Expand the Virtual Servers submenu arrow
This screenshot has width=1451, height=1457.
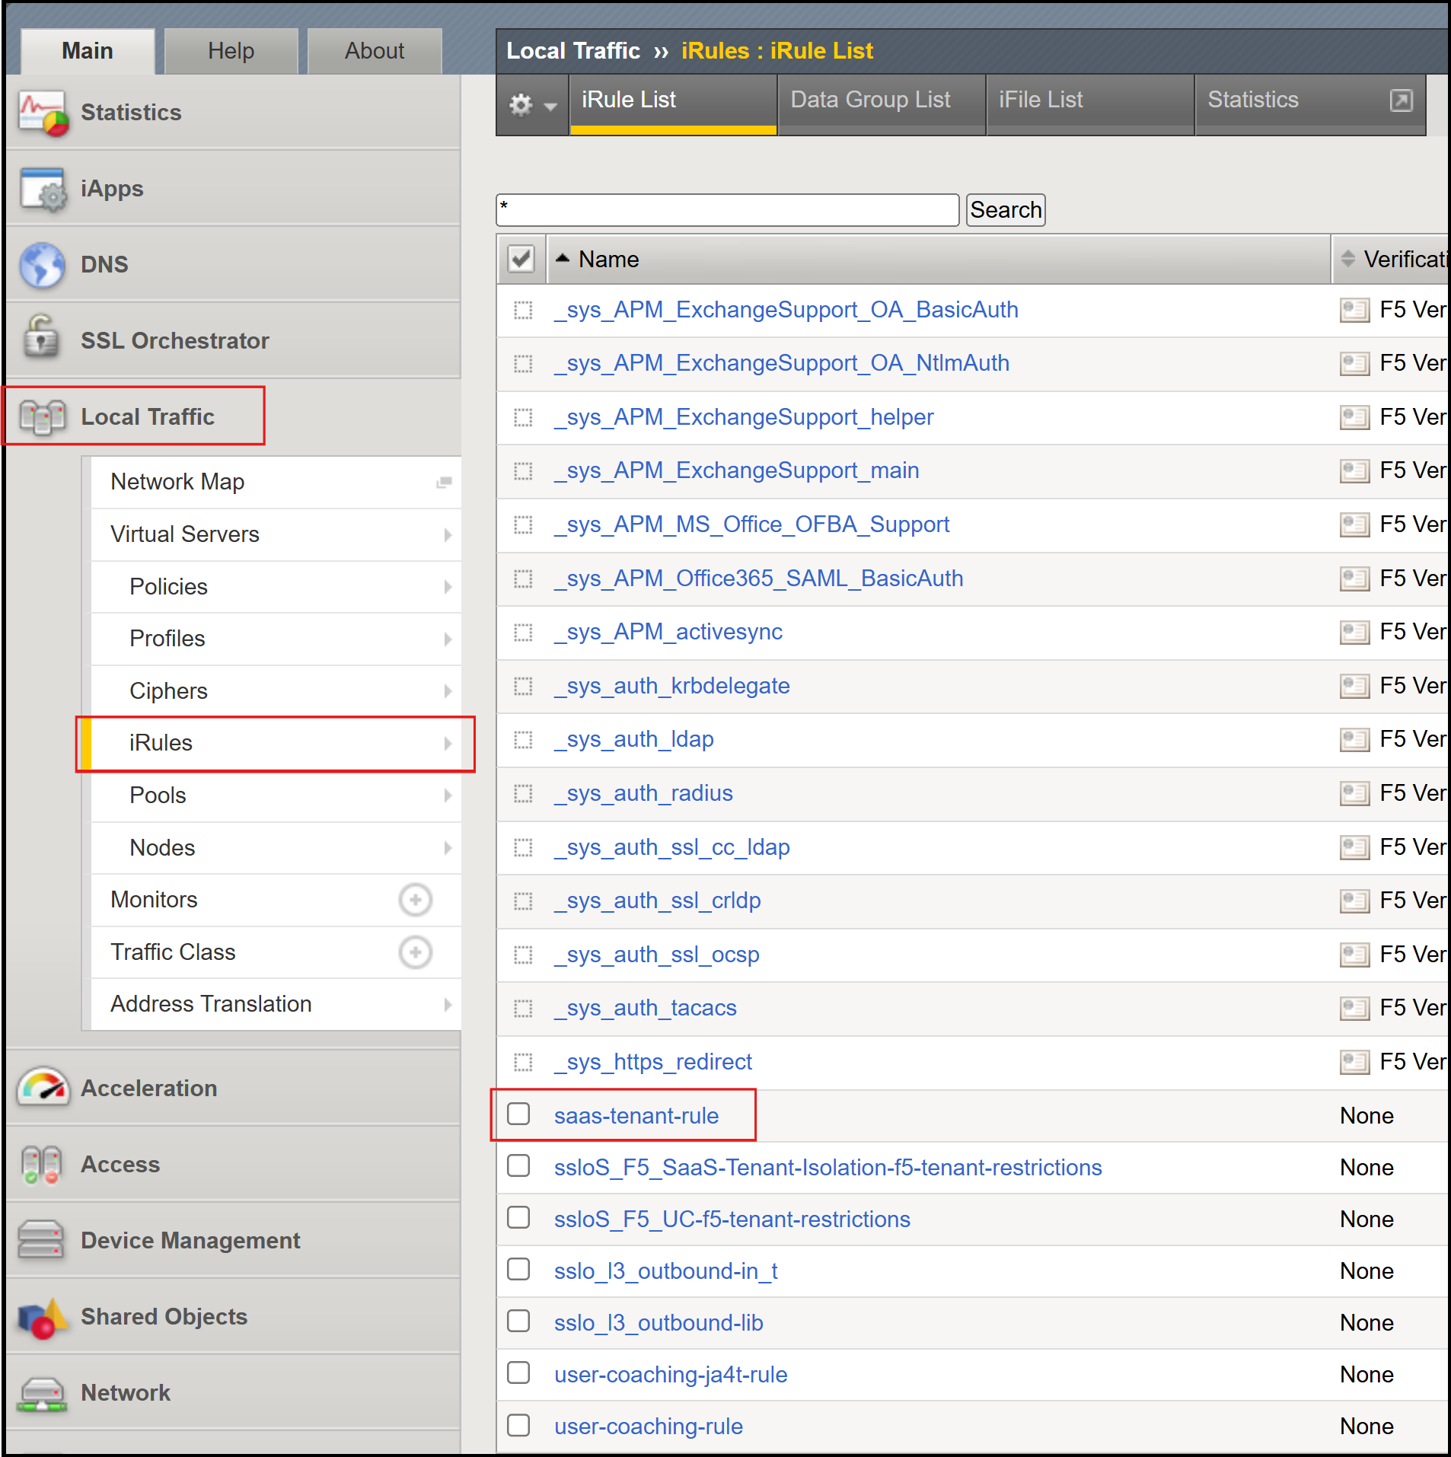coord(448,535)
